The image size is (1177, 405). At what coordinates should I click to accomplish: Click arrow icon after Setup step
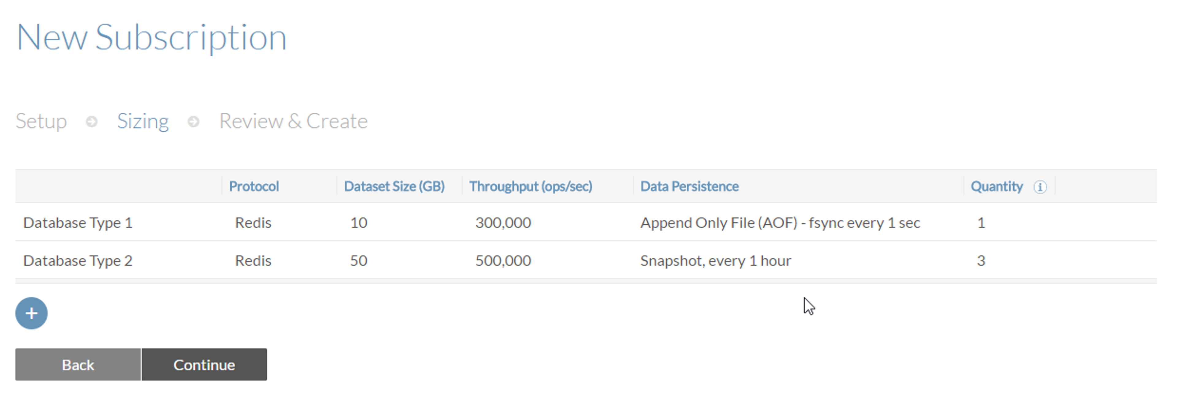(x=91, y=122)
